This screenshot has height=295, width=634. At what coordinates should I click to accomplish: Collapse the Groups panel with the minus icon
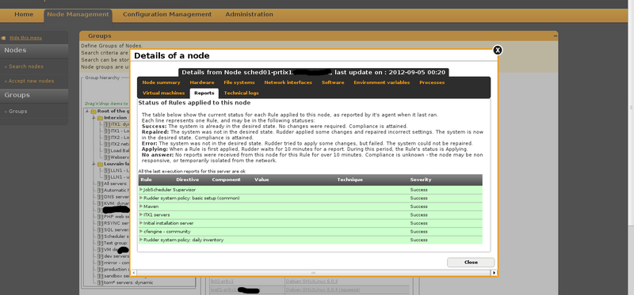point(556,36)
